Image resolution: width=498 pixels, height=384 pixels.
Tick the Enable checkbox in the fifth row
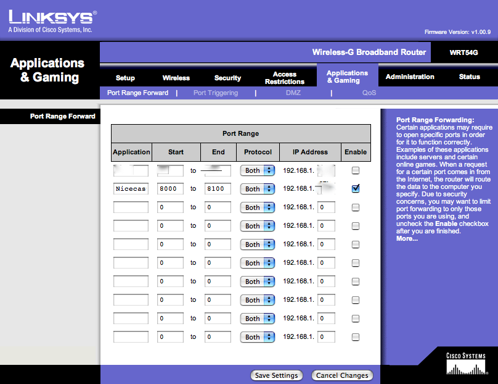356,244
